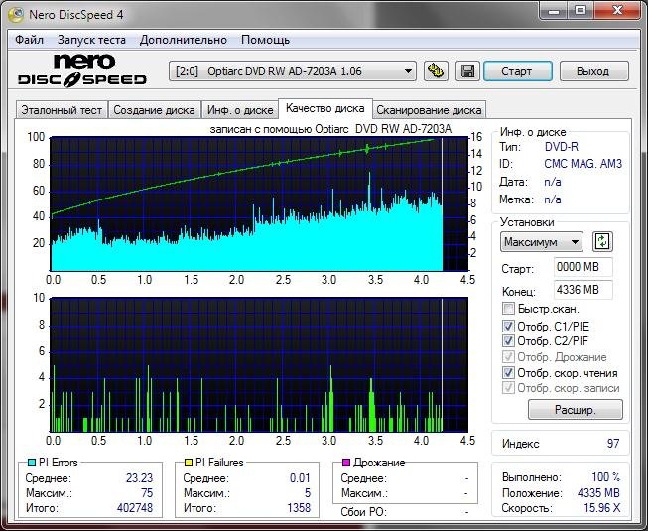Open the Файл menu
The width and height of the screenshot is (648, 531).
click(29, 40)
